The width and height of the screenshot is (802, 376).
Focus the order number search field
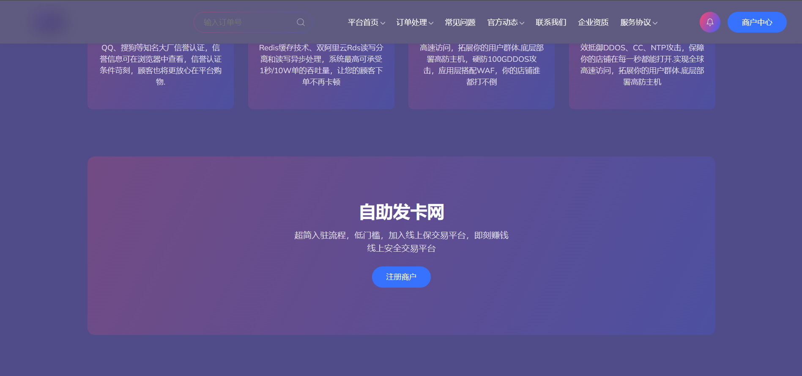[254, 22]
